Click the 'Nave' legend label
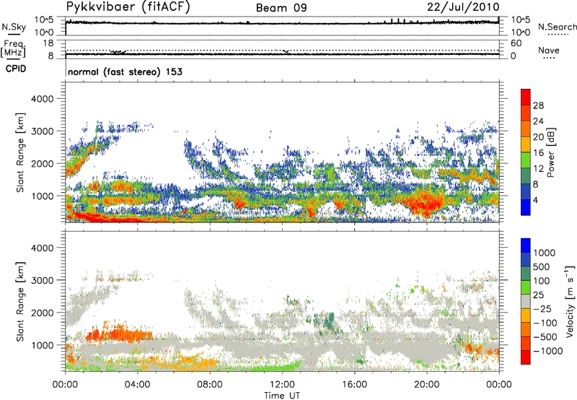 tap(549, 50)
